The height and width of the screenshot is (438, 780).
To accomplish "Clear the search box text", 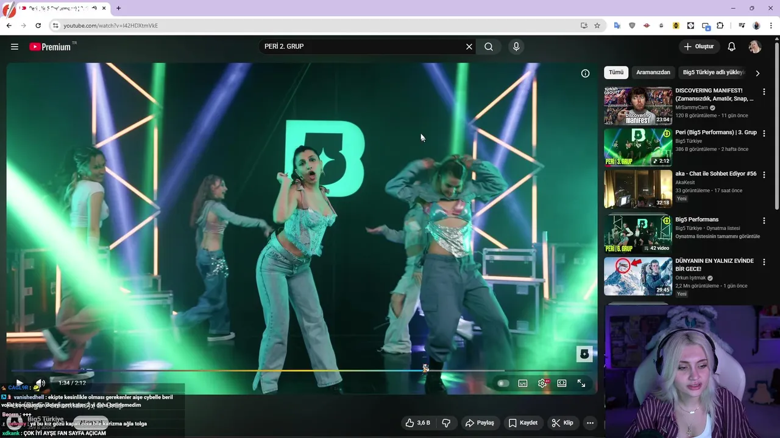I will click(x=469, y=47).
